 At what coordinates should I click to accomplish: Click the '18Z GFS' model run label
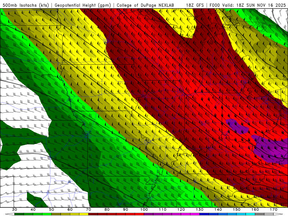[x=195, y=5]
